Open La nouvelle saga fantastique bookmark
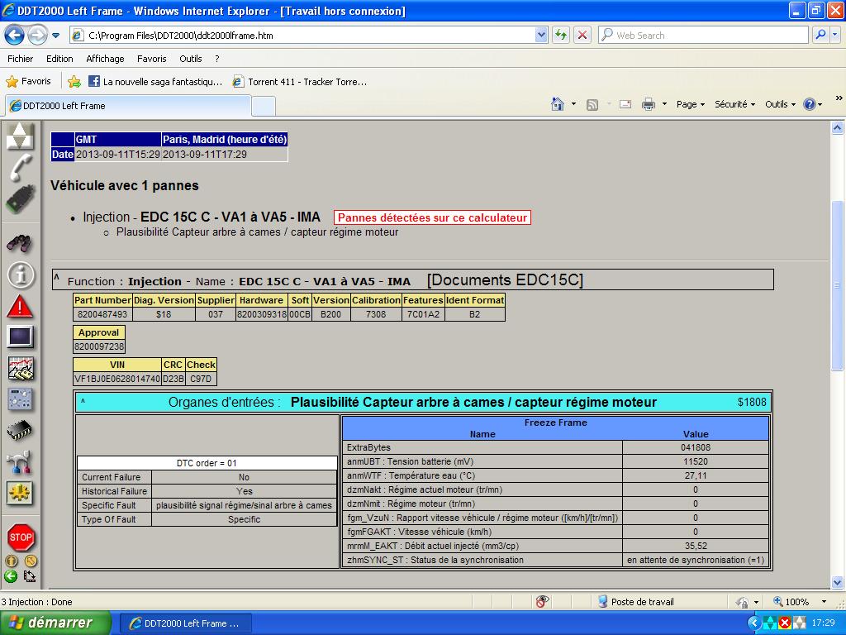The image size is (846, 635). (155, 82)
